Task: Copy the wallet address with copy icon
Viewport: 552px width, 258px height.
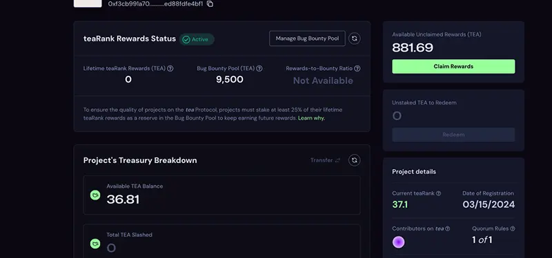Action: coord(210,4)
